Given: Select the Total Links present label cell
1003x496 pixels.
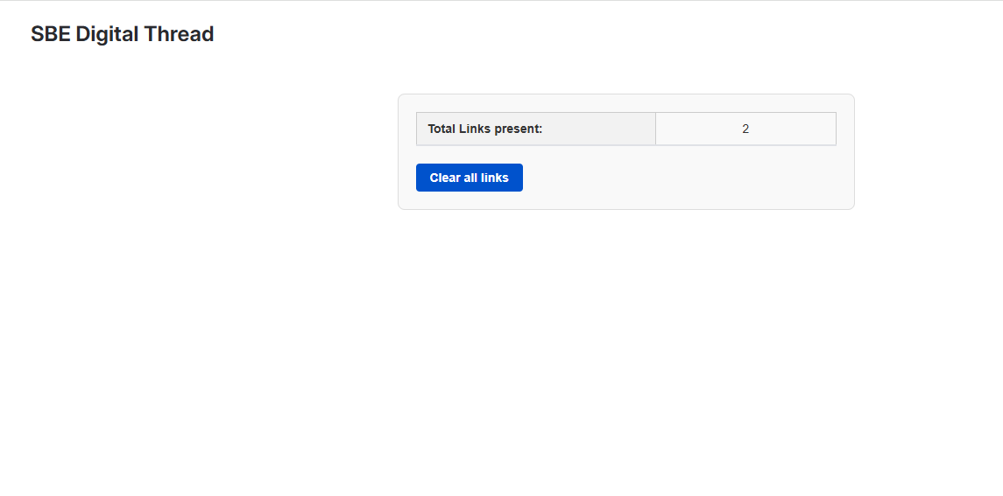Looking at the screenshot, I should (x=535, y=129).
